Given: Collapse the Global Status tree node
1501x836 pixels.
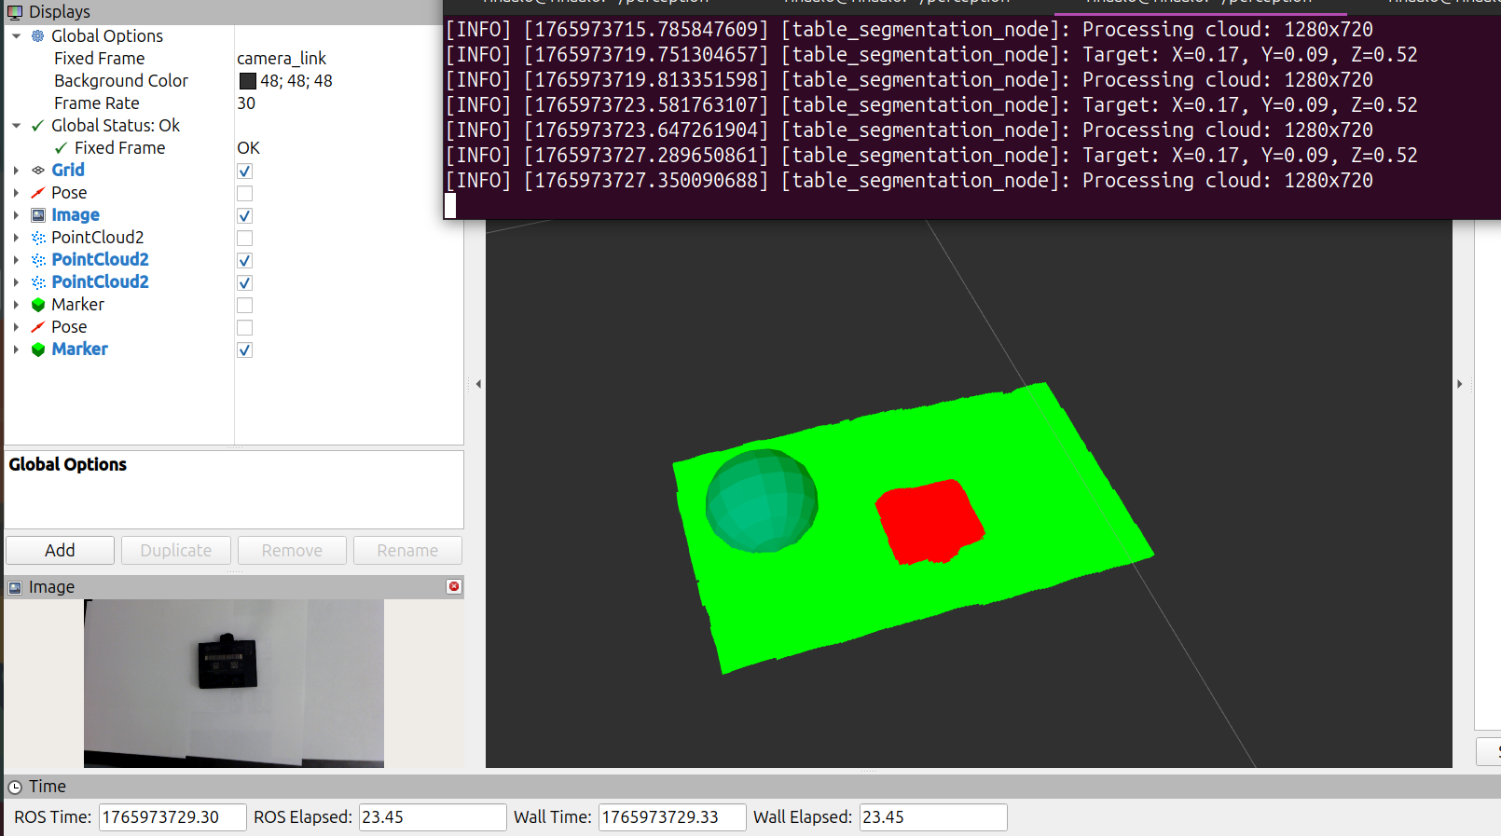Looking at the screenshot, I should [16, 125].
